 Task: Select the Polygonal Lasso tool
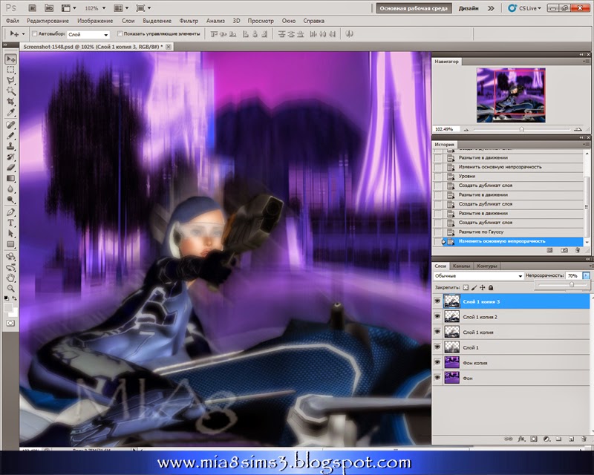pos(10,80)
